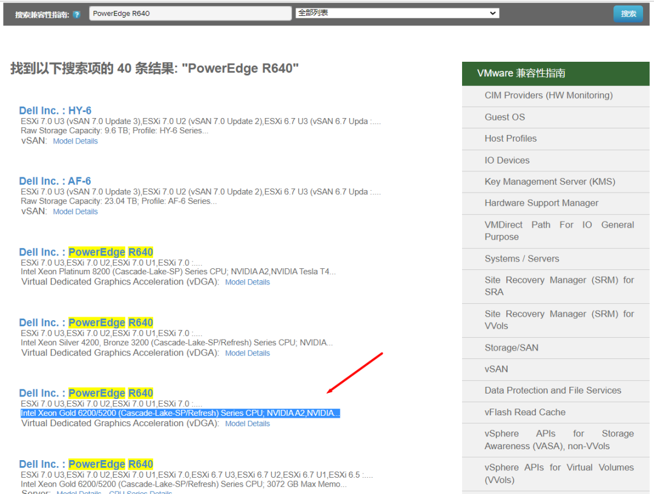The image size is (654, 494).
Task: Click the VMware 兼容性指南 sidebar header
Action: coord(555,73)
